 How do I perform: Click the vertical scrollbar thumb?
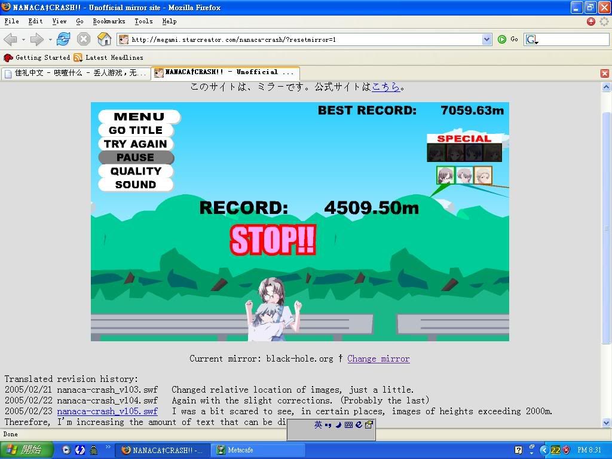[x=606, y=228]
